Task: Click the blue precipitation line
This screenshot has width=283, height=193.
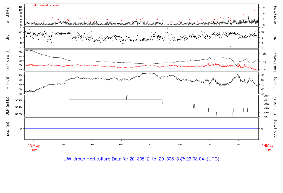Action: pyautogui.click(x=141, y=129)
